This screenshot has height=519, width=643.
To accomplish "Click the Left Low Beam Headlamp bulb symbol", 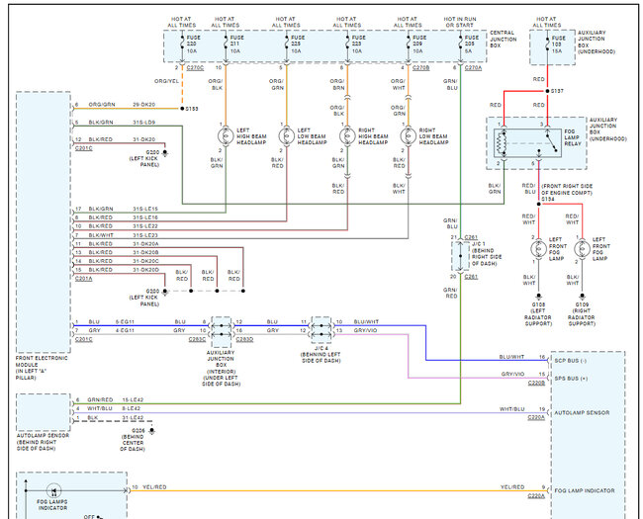I will pyautogui.click(x=286, y=135).
